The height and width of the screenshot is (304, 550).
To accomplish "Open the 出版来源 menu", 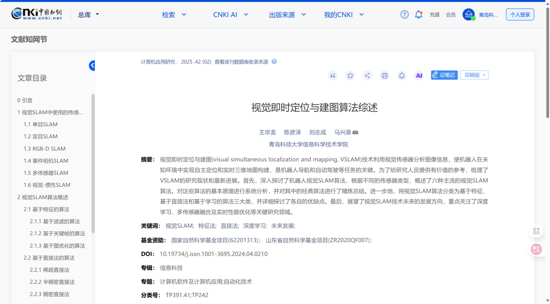I will pos(287,15).
